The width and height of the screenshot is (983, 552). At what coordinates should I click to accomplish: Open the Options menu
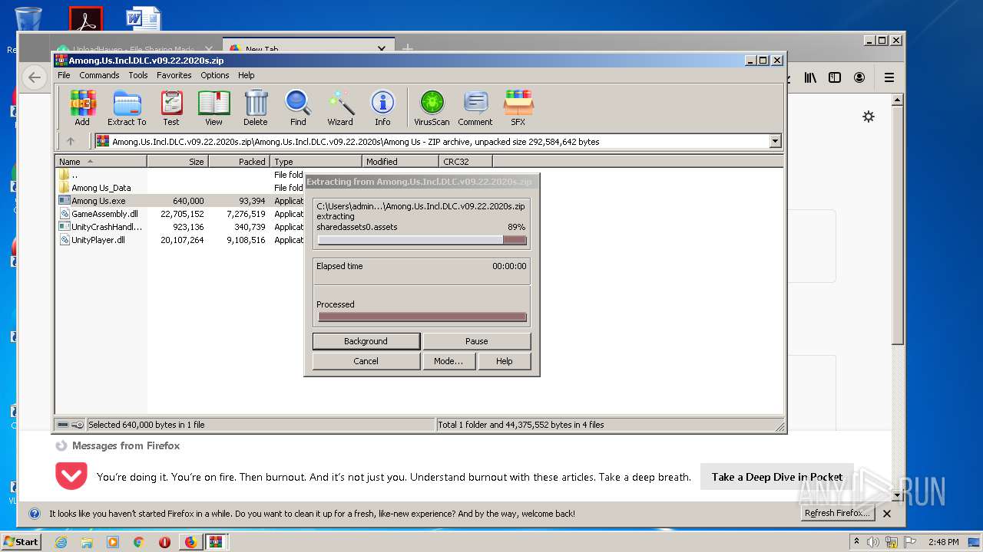[x=215, y=75]
